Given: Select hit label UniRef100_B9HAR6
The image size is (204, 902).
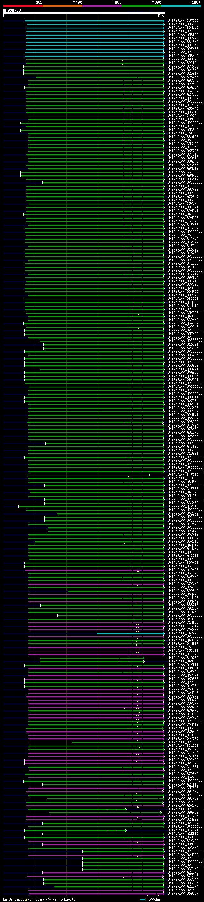Looking at the screenshot, I should point(183,218).
